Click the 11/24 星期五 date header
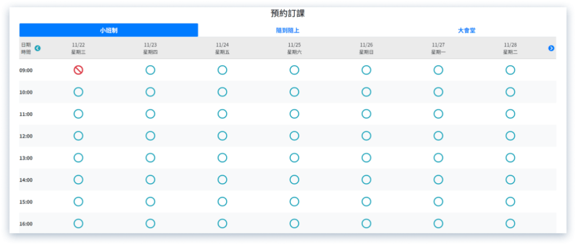 pyautogui.click(x=222, y=48)
